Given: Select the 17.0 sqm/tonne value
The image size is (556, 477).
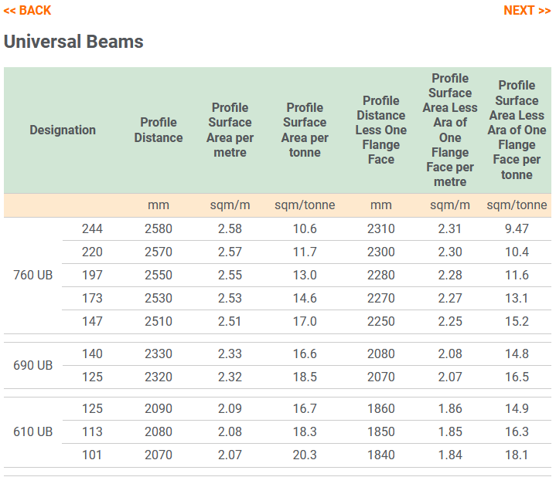Looking at the screenshot, I should click(x=305, y=322).
